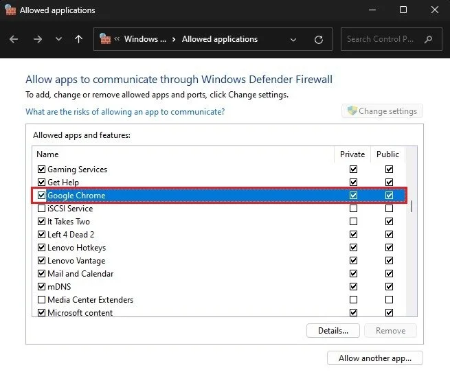The width and height of the screenshot is (450, 372).
Task: Enable the Media Center Extenders checkbox
Action: click(x=41, y=300)
